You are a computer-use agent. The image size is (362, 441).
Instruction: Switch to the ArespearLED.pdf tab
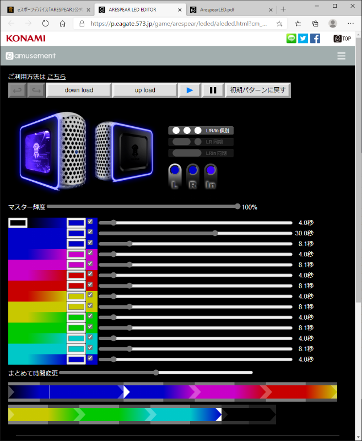click(230, 9)
